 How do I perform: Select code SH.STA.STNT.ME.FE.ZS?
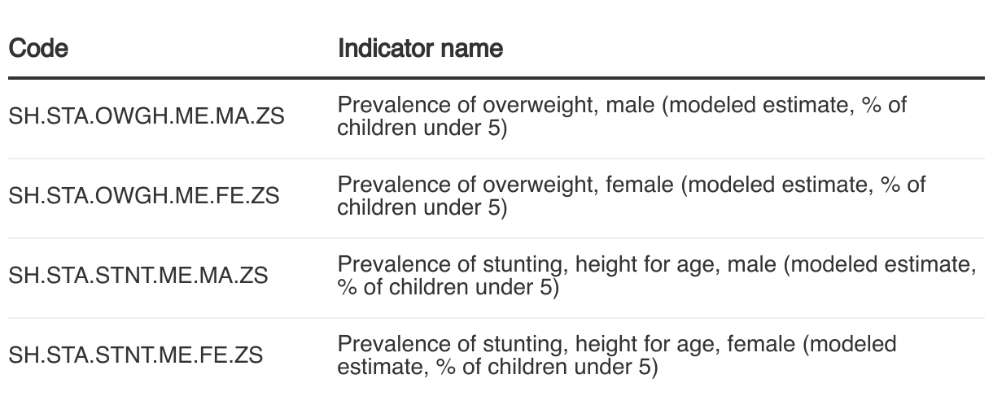(x=136, y=355)
